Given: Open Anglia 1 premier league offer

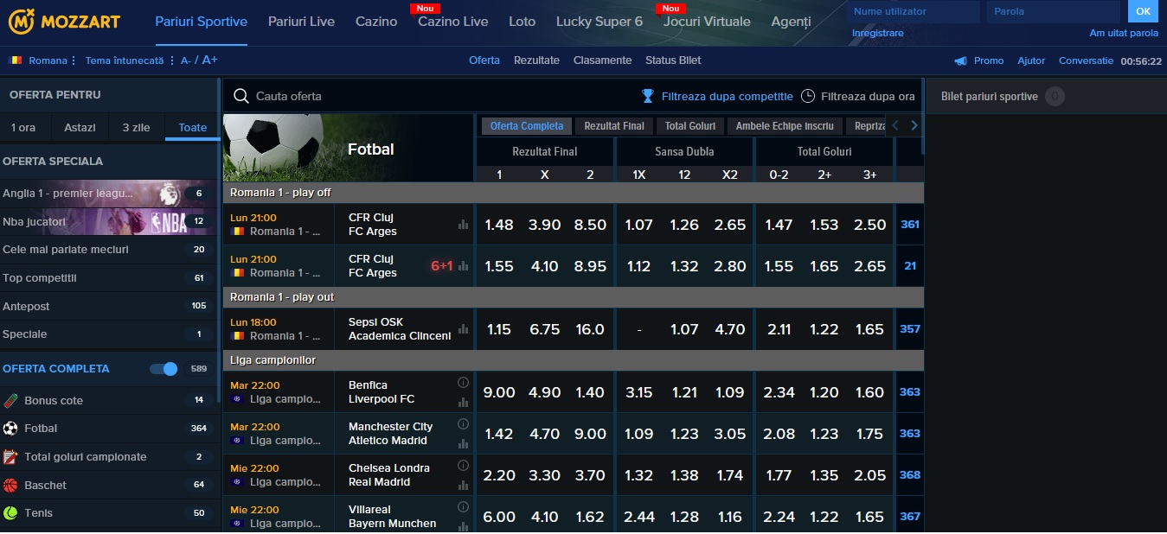Looking at the screenshot, I should click(108, 194).
